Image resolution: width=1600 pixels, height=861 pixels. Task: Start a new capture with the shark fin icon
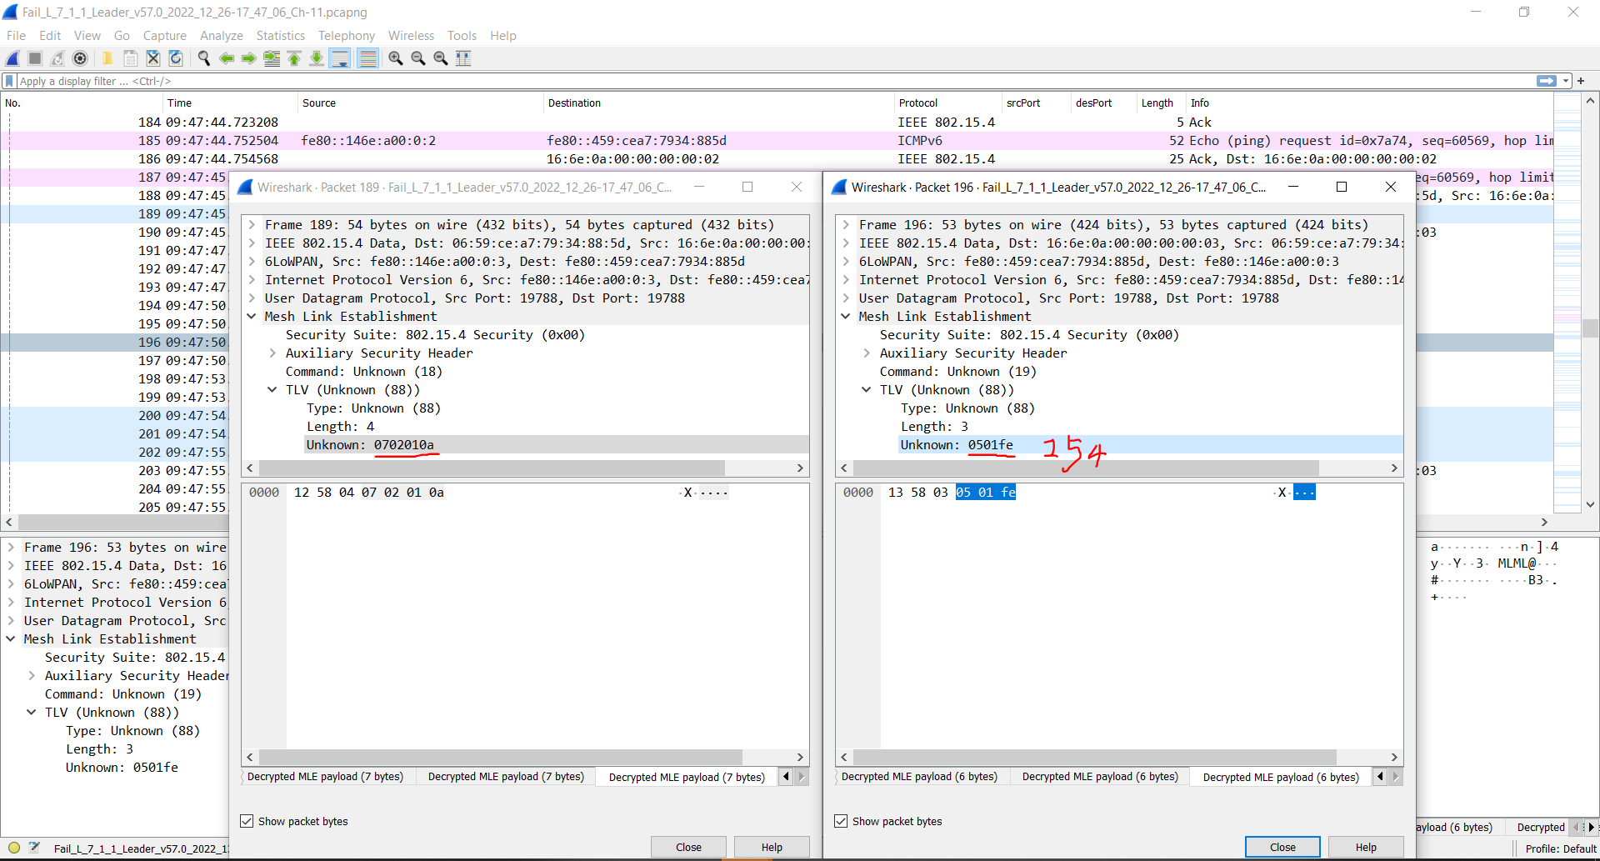point(12,58)
